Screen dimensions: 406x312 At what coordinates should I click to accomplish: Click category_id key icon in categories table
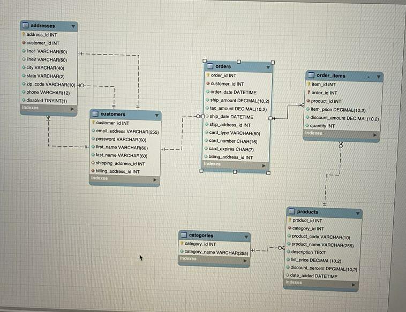182,243
